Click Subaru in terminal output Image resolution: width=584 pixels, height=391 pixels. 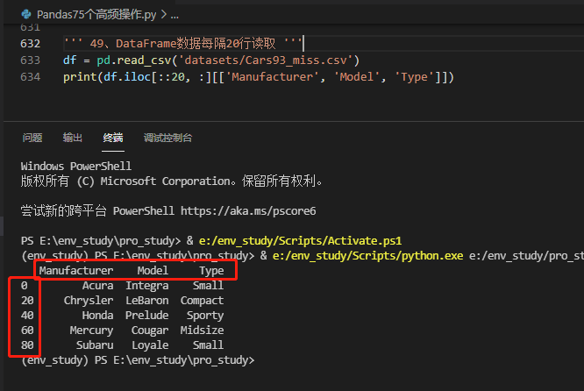pyautogui.click(x=95, y=345)
